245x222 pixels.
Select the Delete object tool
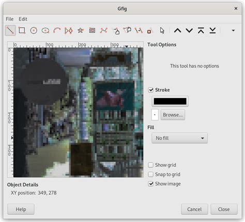tap(149, 30)
